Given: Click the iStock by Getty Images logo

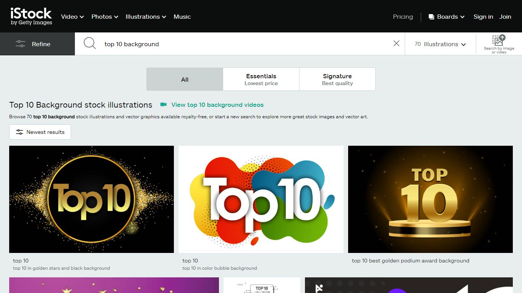Looking at the screenshot, I should coord(31,16).
